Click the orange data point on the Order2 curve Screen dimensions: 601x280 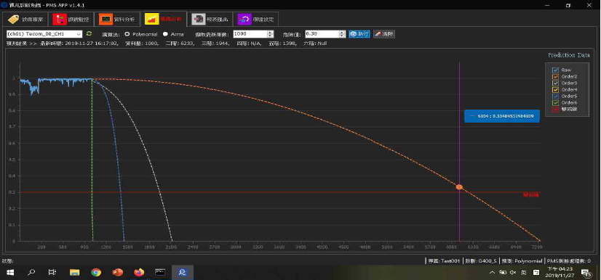459,187
